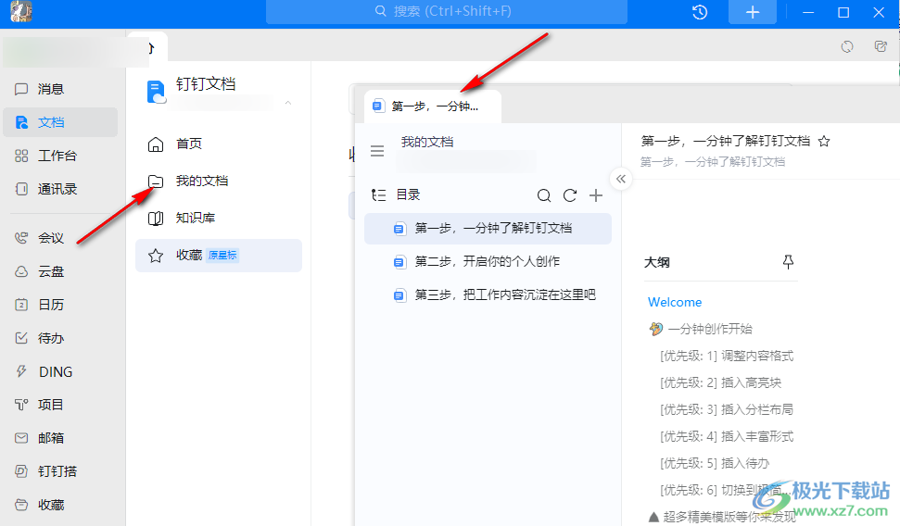Click the search box in title bar

pos(447,12)
